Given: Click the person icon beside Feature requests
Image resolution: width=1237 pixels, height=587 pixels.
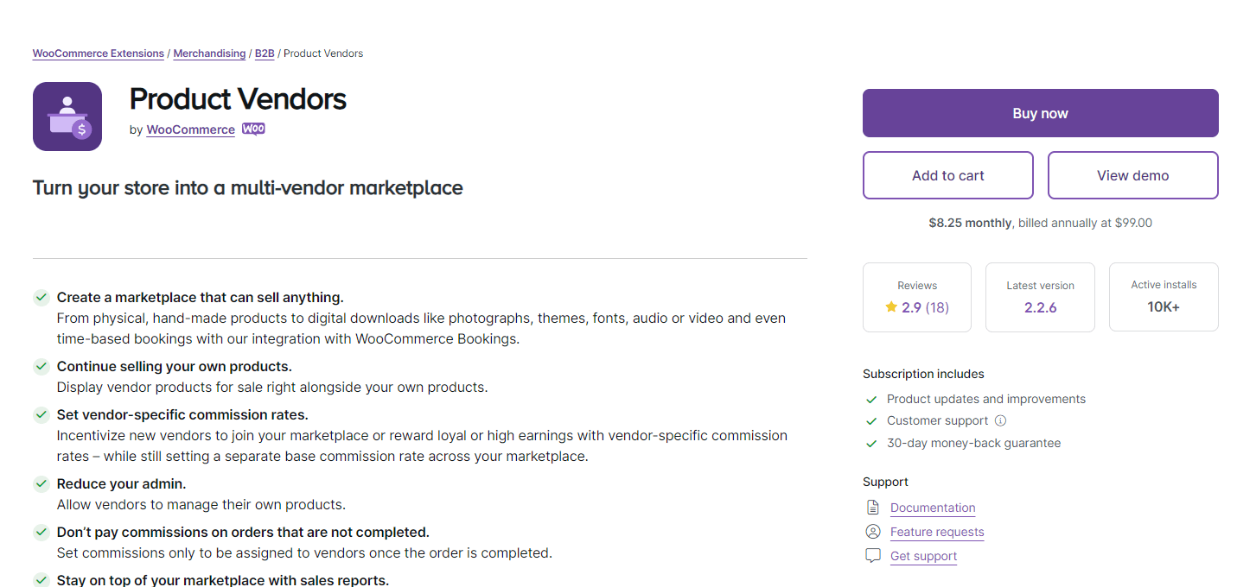Looking at the screenshot, I should click(873, 532).
